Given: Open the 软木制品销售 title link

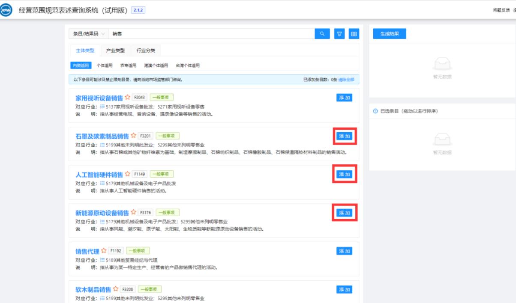Looking at the screenshot, I should (93, 290).
